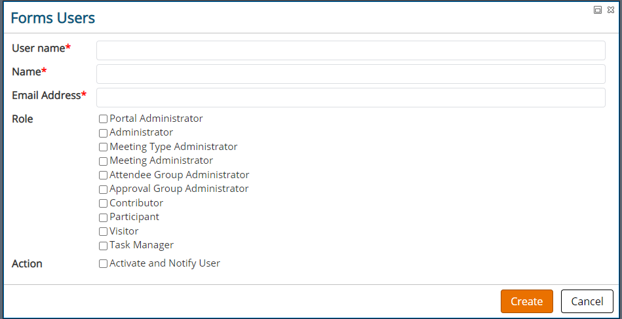Click the orange Create button

pyautogui.click(x=527, y=301)
